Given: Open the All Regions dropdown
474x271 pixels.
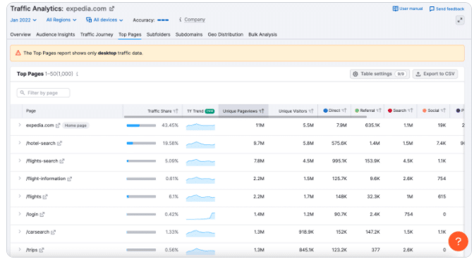Looking at the screenshot, I should [x=61, y=20].
